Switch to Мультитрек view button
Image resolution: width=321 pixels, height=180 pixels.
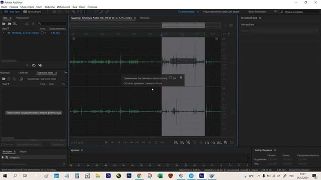click(32, 11)
